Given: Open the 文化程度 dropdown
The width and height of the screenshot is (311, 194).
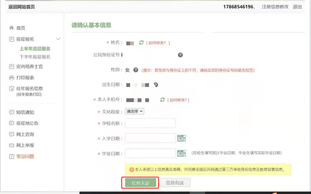Looking at the screenshot, I should pyautogui.click(x=135, y=111).
